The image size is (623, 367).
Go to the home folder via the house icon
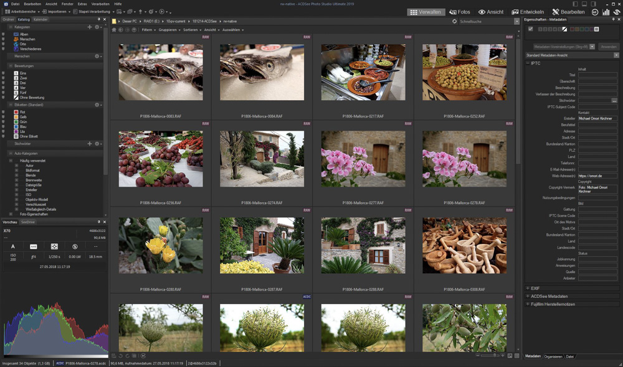tap(114, 30)
